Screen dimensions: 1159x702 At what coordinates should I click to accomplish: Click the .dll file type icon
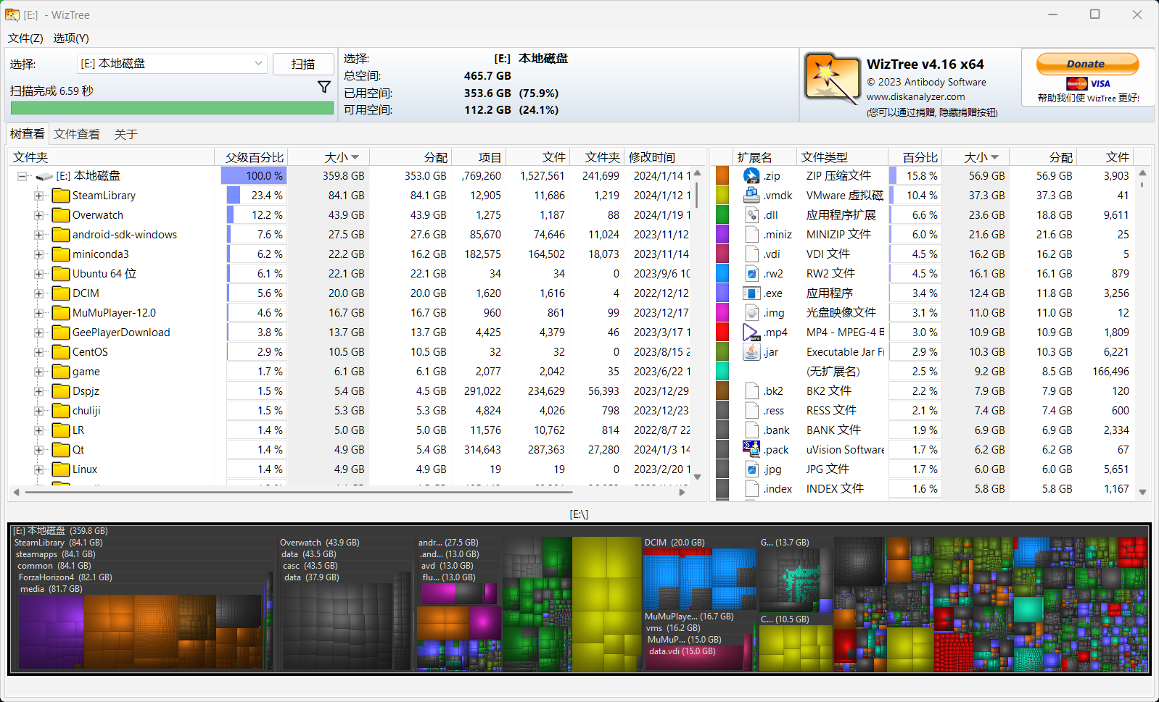(751, 214)
